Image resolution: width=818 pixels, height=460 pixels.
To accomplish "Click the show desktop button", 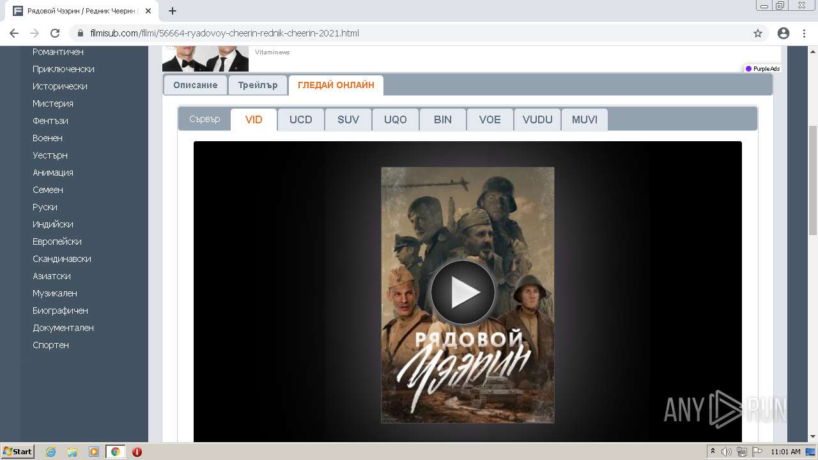I will [811, 452].
